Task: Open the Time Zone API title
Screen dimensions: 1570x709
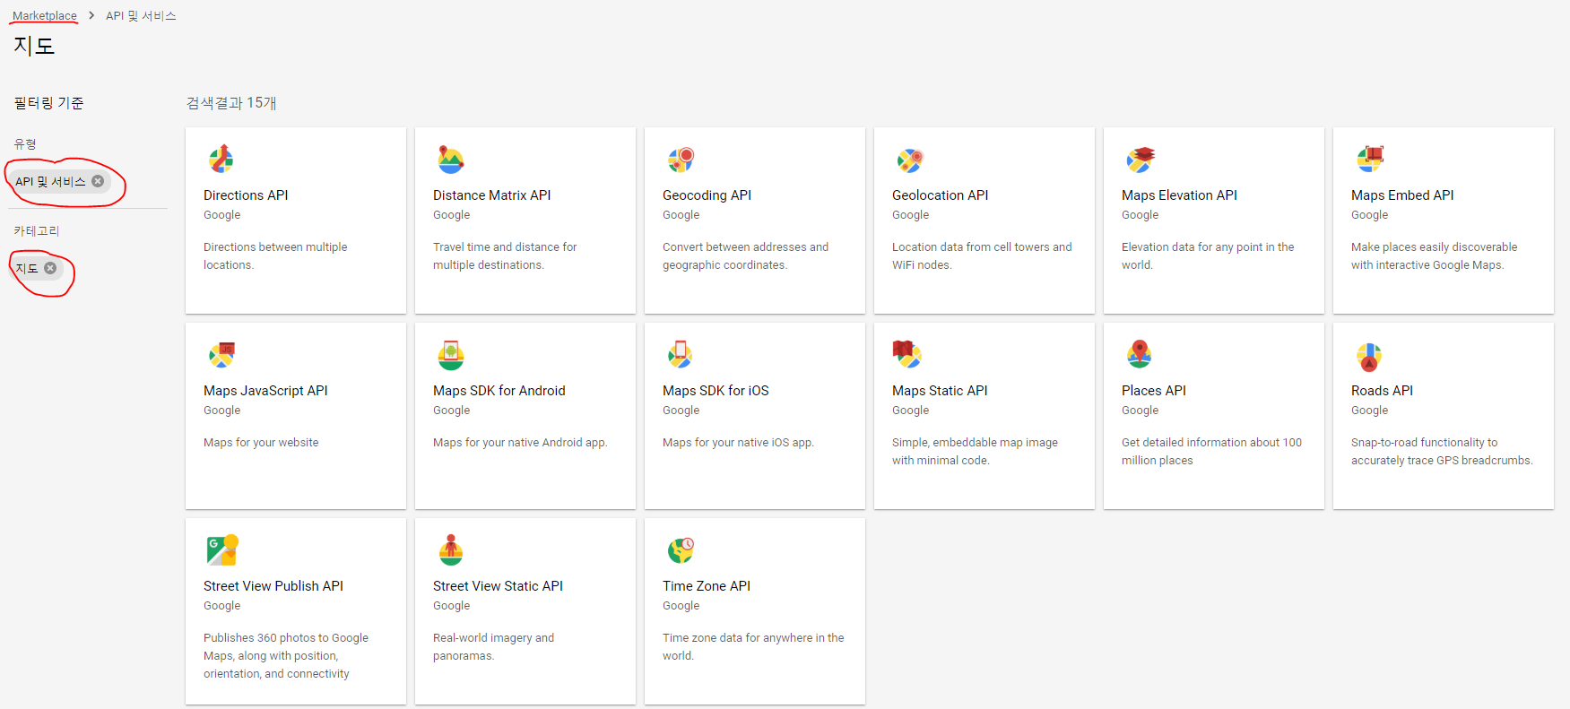Action: pyautogui.click(x=707, y=586)
